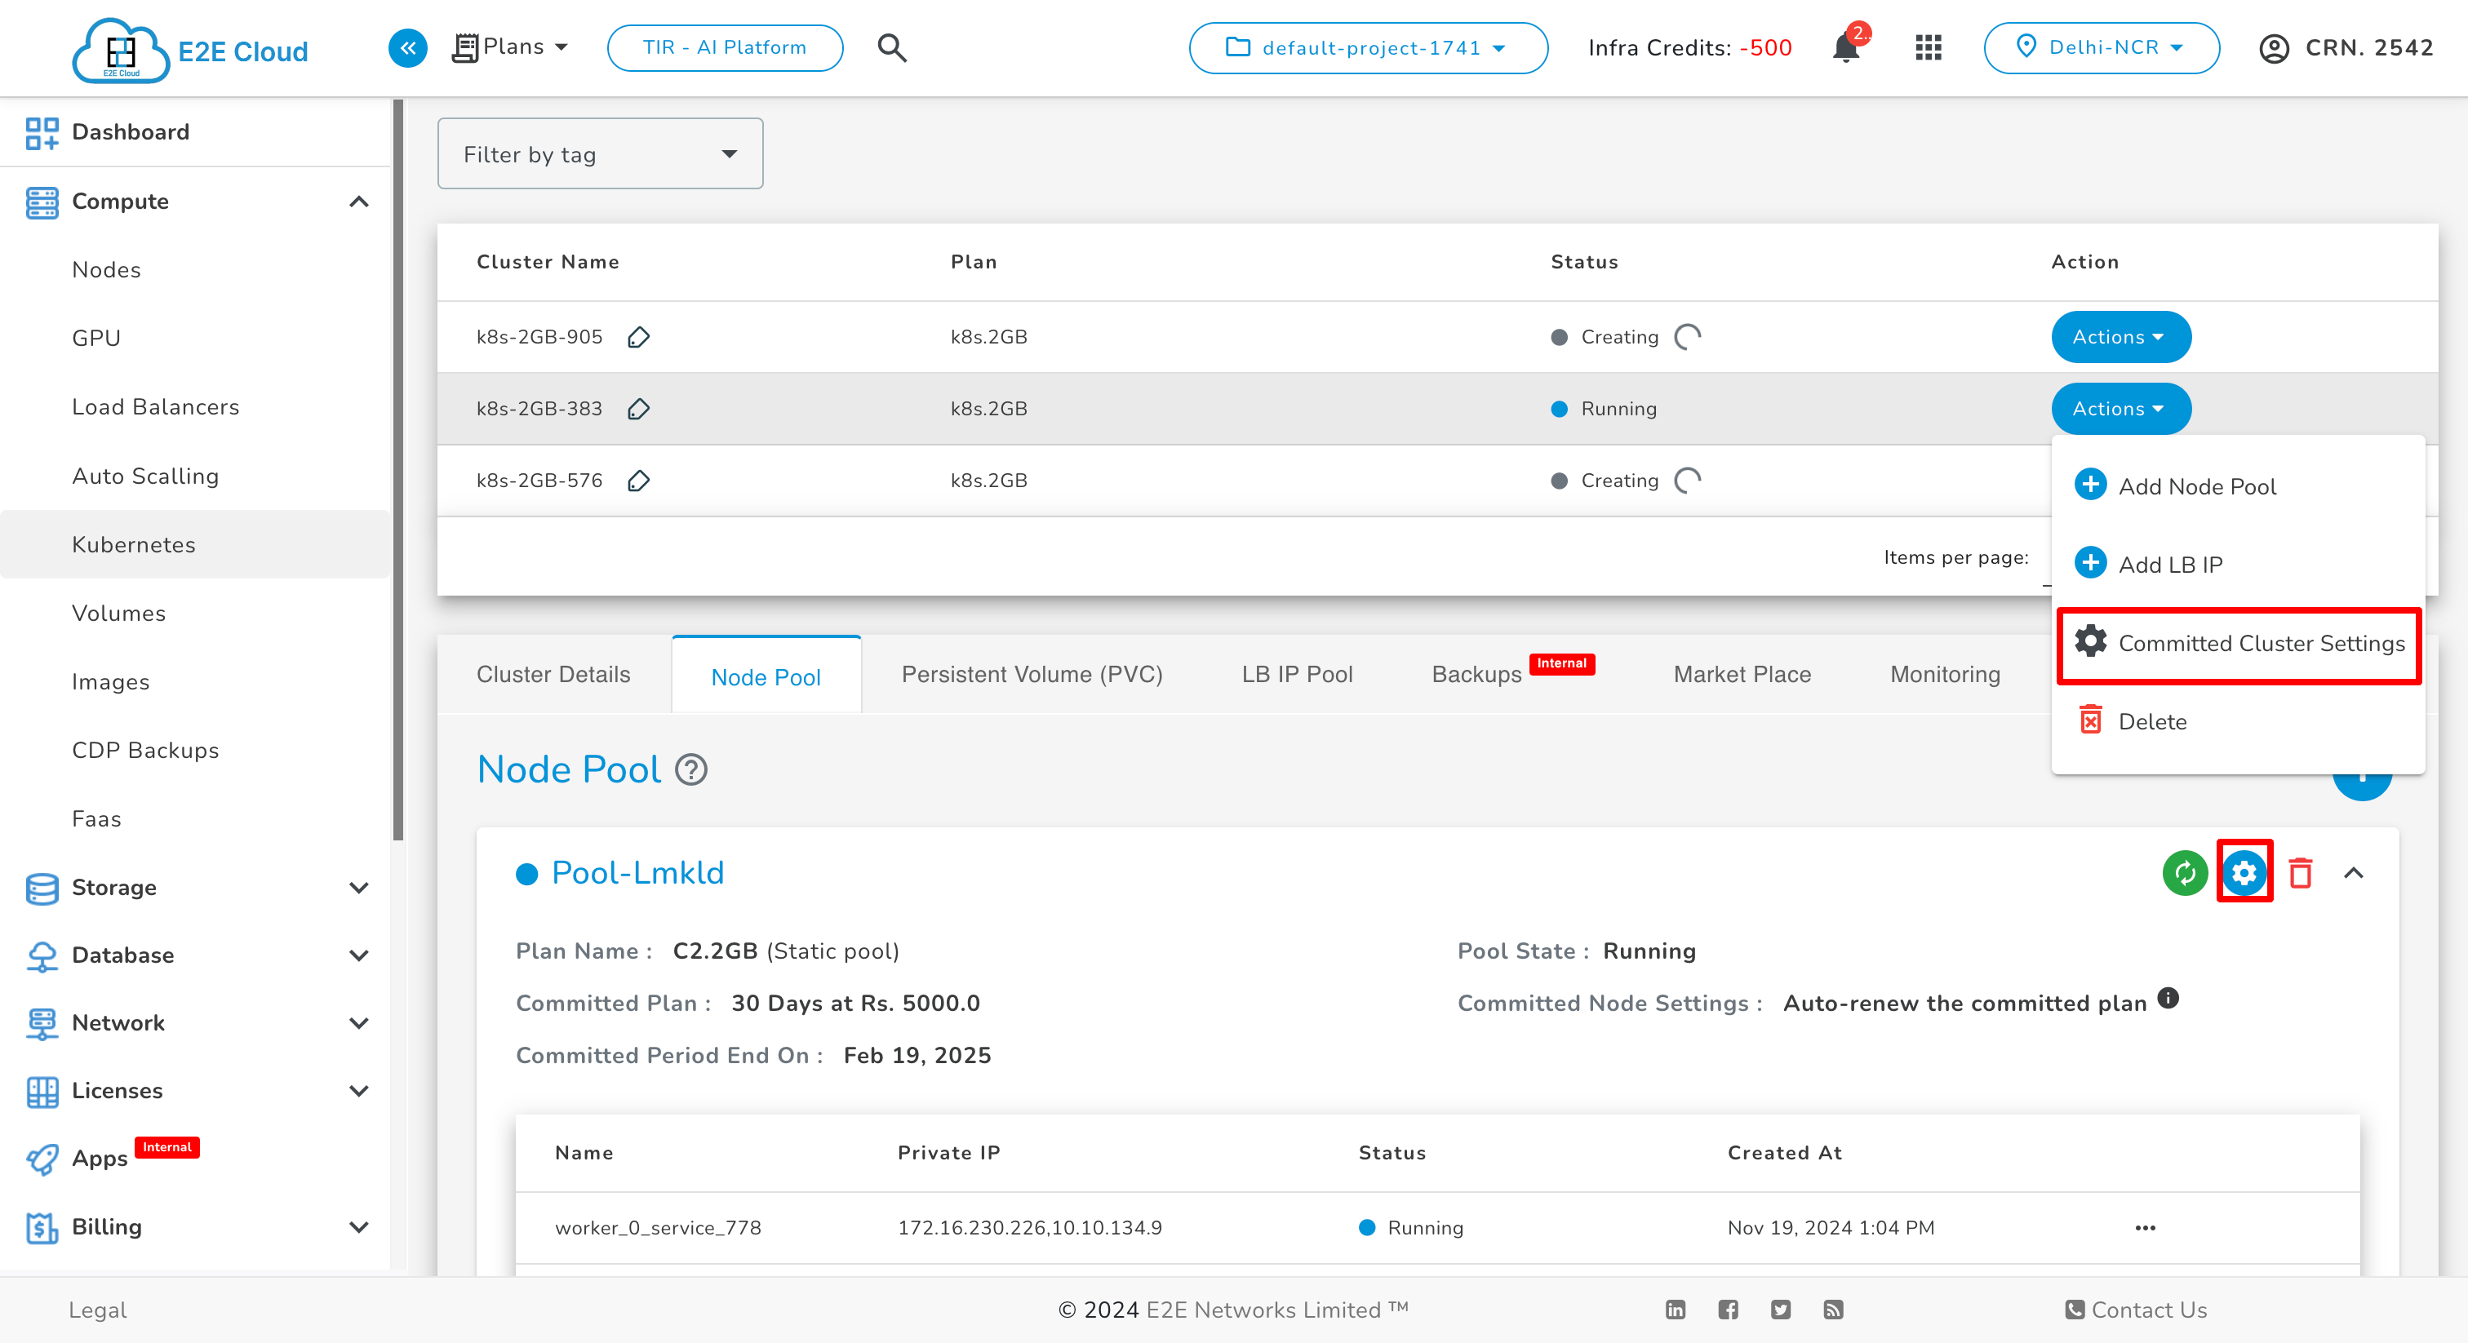The height and width of the screenshot is (1343, 2468).
Task: Open Nodes in sidebar
Action: (x=195, y=270)
